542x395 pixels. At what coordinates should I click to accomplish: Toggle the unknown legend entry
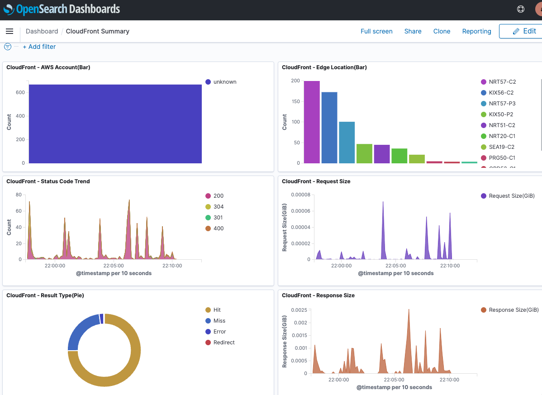click(221, 82)
